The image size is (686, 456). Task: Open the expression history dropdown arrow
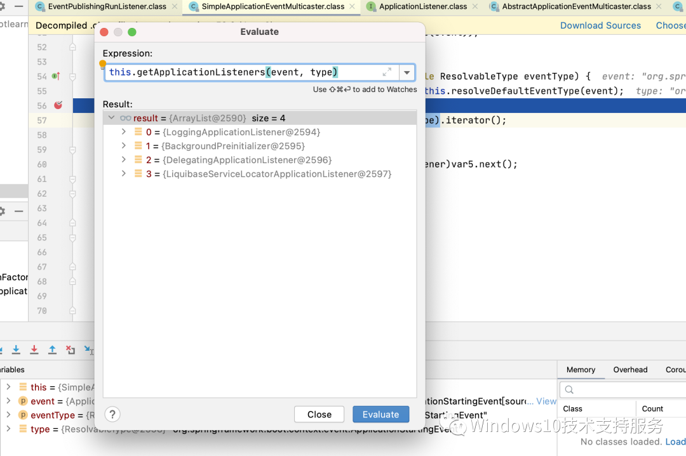pyautogui.click(x=407, y=72)
